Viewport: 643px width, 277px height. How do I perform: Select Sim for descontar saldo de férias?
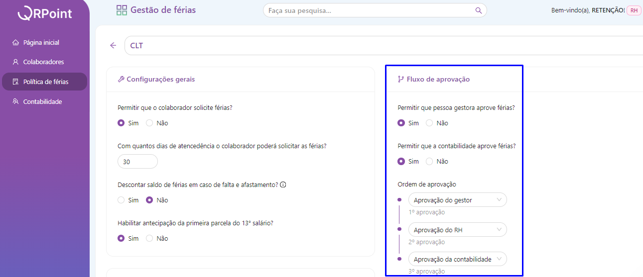pos(121,200)
